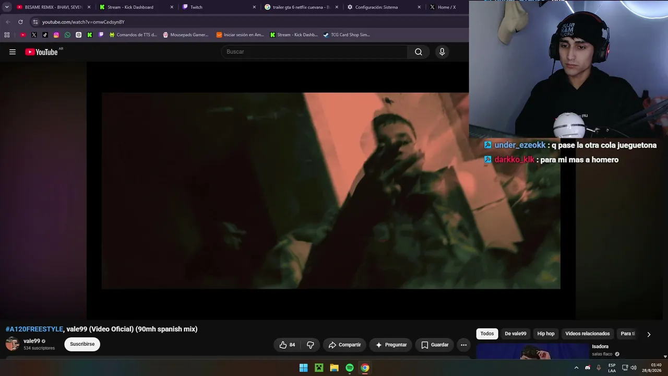Open Windows Start menu
This screenshot has height=376, width=668.
(x=303, y=368)
